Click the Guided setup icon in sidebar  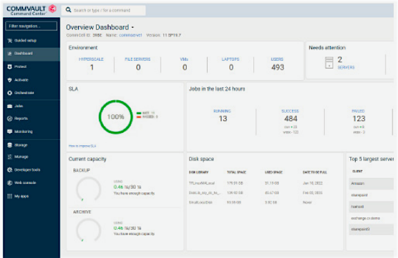[x=10, y=41]
